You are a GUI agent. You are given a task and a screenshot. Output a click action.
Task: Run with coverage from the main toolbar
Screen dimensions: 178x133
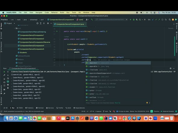pos(137,20)
